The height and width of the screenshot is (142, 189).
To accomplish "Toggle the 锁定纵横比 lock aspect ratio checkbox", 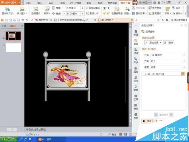I will click(87, 8).
